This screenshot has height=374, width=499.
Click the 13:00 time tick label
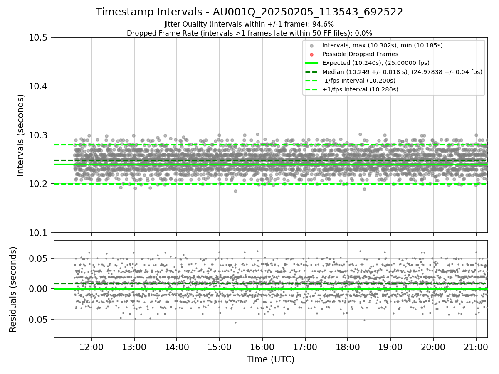(x=134, y=347)
